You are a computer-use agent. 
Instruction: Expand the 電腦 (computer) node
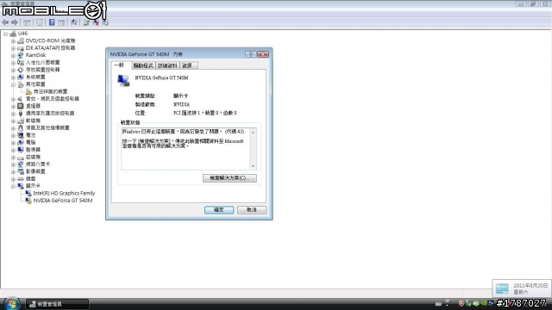pyautogui.click(x=13, y=143)
